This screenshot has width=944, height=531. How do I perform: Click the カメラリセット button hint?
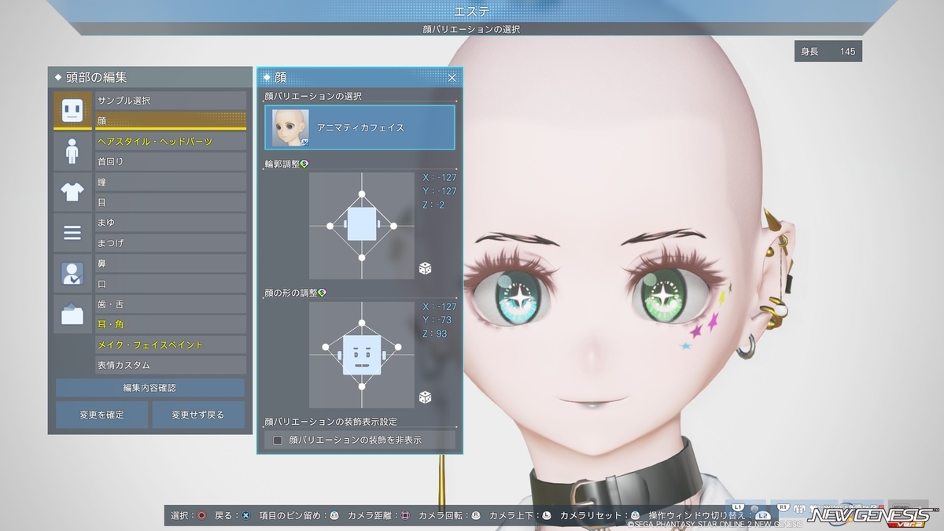click(x=599, y=516)
